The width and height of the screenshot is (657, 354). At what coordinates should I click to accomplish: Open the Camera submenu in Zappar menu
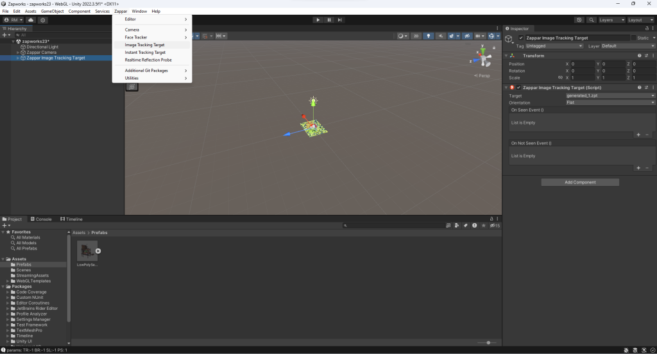tap(152, 29)
